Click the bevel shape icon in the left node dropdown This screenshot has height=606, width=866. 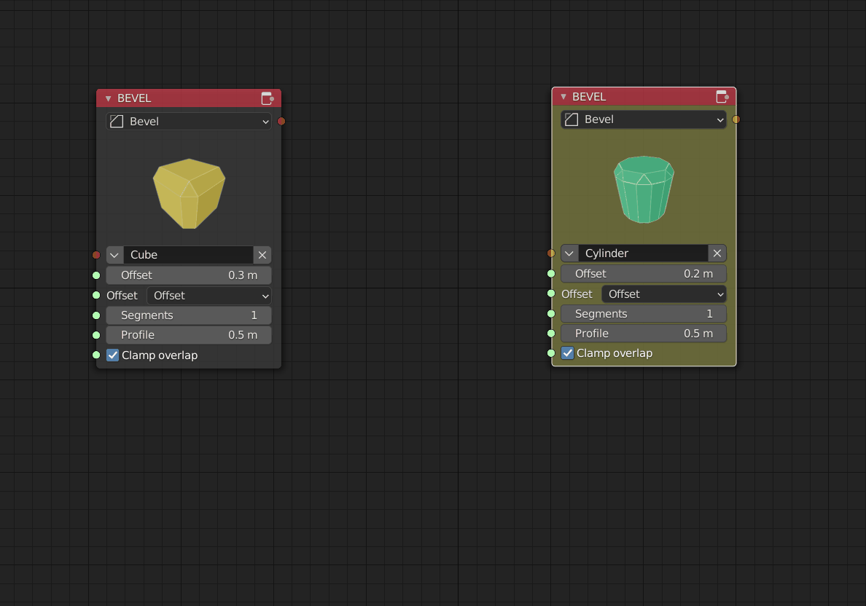[x=117, y=122]
